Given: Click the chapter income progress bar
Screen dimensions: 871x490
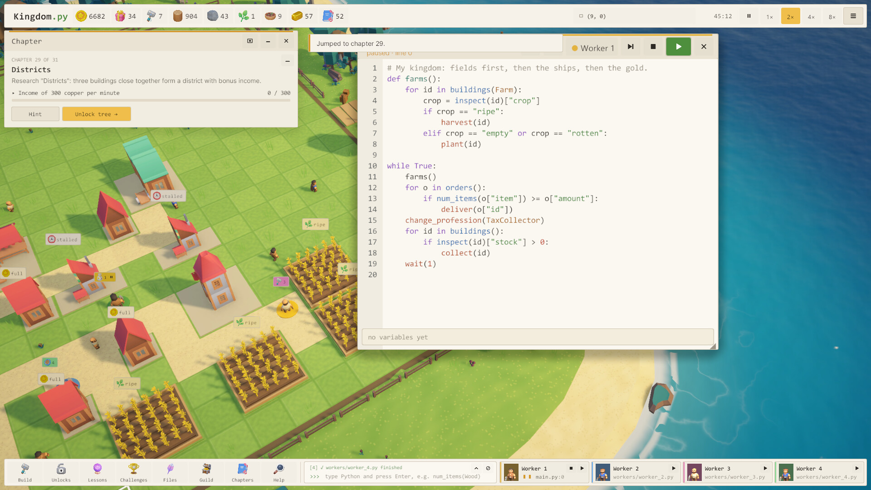Looking at the screenshot, I should point(151,100).
